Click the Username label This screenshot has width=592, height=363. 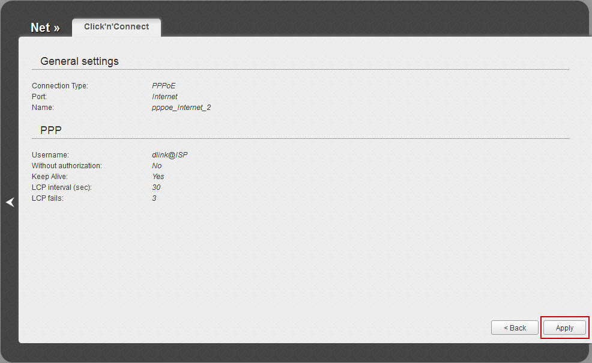tap(50, 155)
